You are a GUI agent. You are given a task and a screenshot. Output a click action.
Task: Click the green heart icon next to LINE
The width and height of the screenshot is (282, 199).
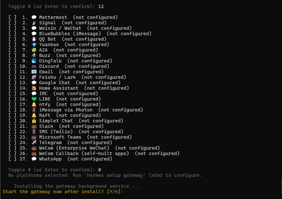(34, 99)
